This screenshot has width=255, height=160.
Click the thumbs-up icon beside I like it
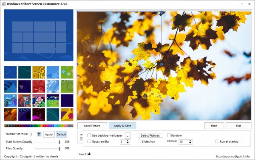coord(89,154)
